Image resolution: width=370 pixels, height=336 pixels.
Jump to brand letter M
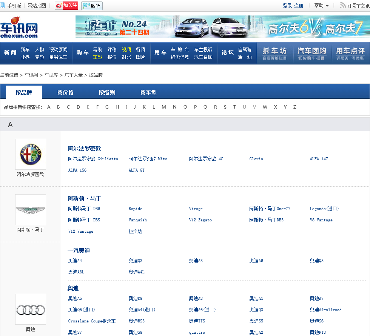[164, 107]
